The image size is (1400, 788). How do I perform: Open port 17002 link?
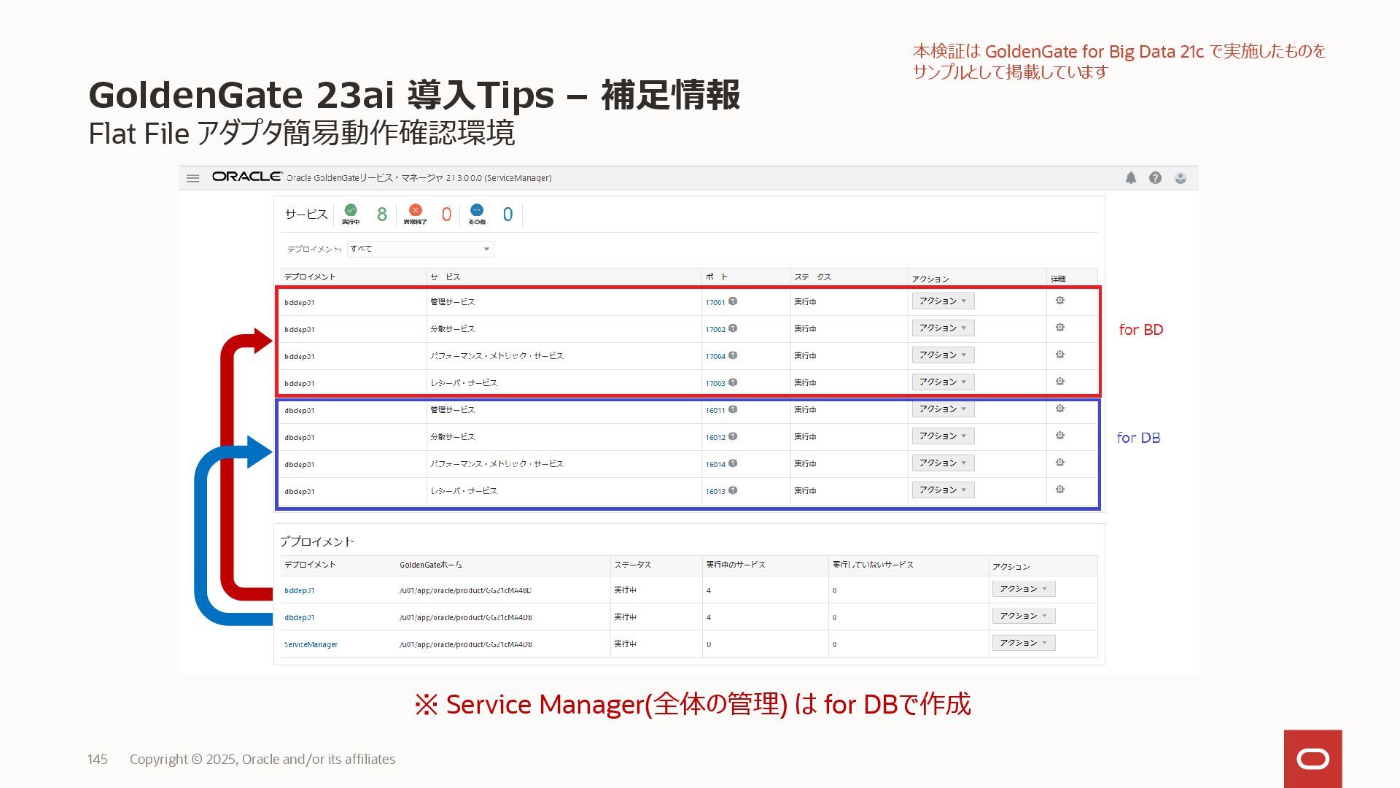[715, 329]
